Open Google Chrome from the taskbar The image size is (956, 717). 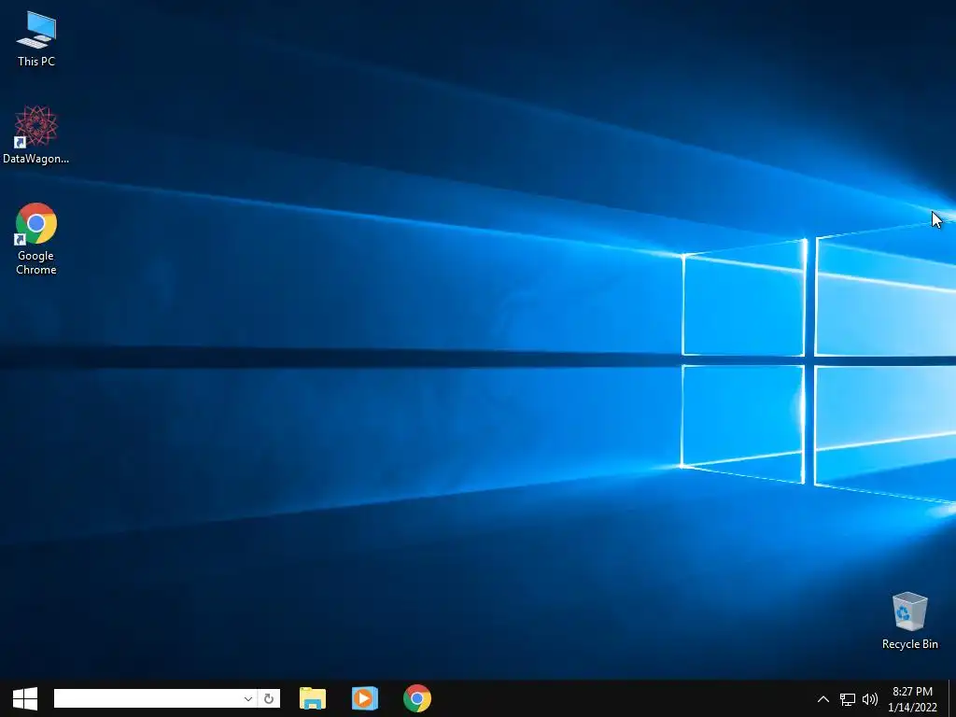pos(417,698)
